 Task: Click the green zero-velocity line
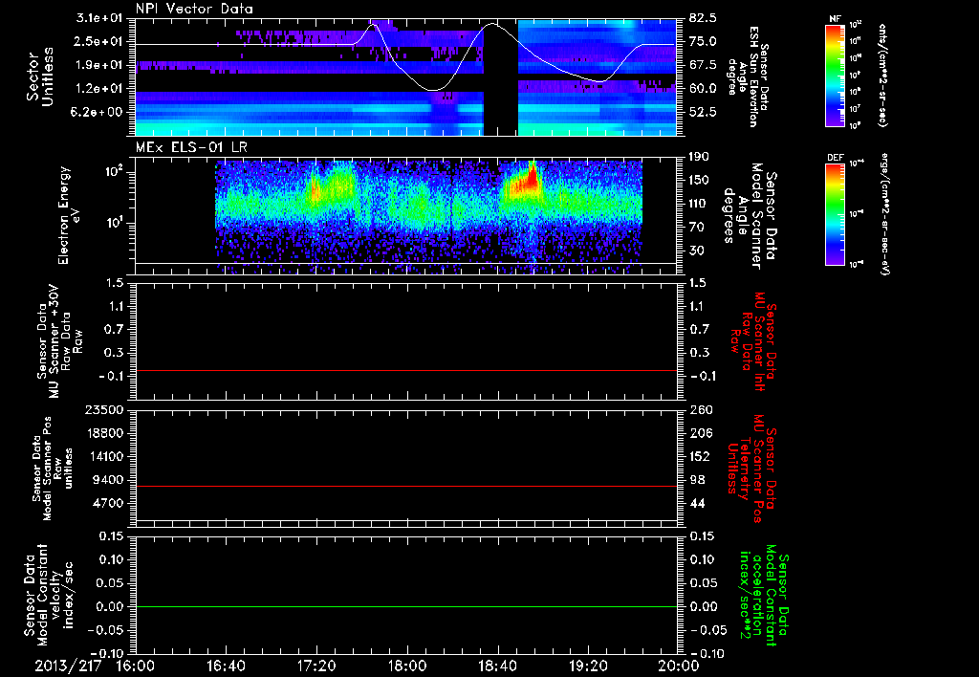click(406, 606)
